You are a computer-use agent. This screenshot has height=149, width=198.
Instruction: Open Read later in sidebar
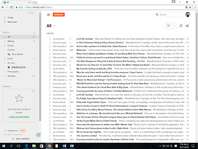(12, 22)
